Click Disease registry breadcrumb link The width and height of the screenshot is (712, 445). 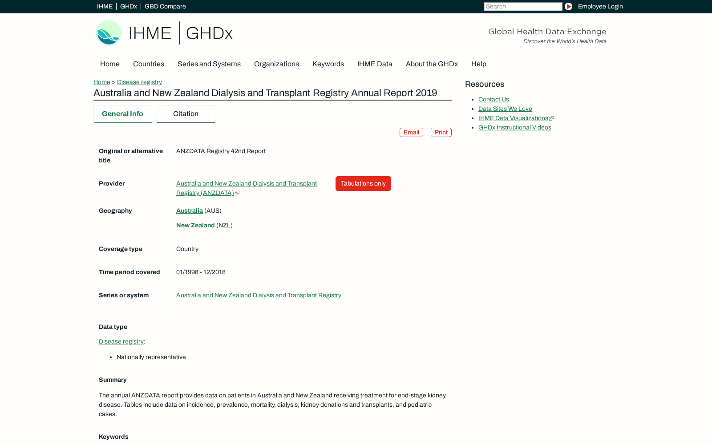[x=139, y=82]
